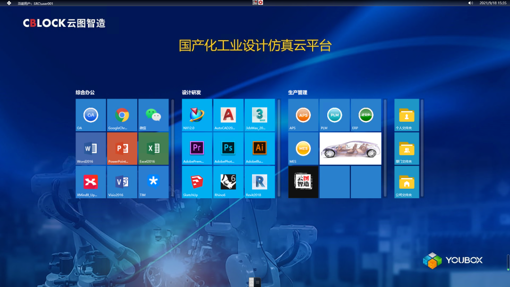Screen dimensions: 510x287
Task: Launch Visio2016 tile
Action: coord(122,182)
